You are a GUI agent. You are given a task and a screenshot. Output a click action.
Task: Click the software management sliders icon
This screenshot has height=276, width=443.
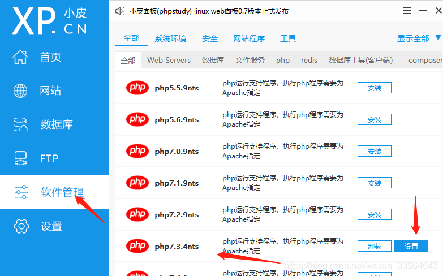(21, 192)
